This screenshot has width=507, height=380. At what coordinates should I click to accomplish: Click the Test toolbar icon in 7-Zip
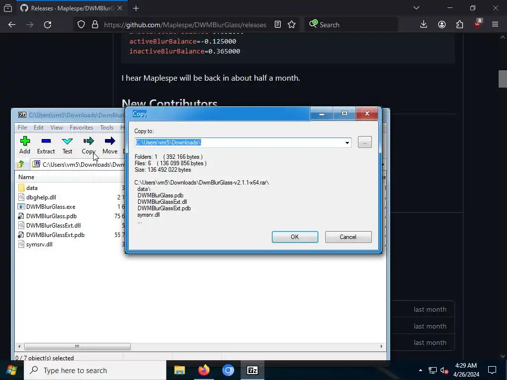[67, 145]
